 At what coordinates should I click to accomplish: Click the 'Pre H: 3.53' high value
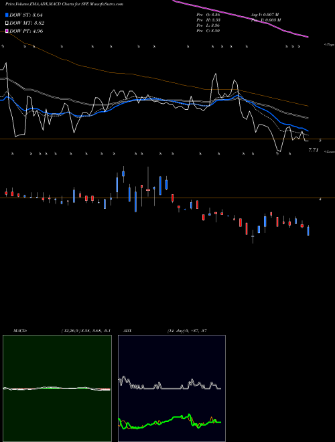(208, 20)
